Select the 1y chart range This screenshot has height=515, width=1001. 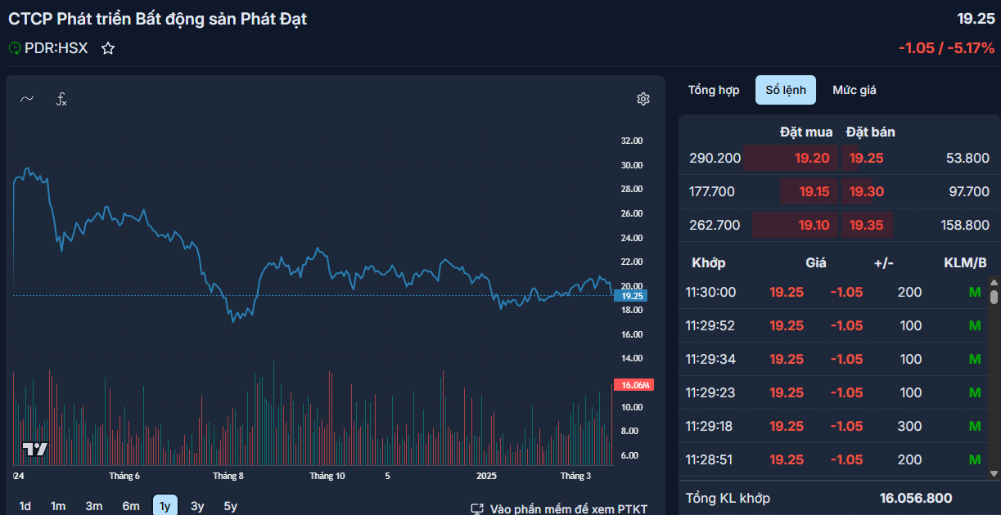(165, 506)
